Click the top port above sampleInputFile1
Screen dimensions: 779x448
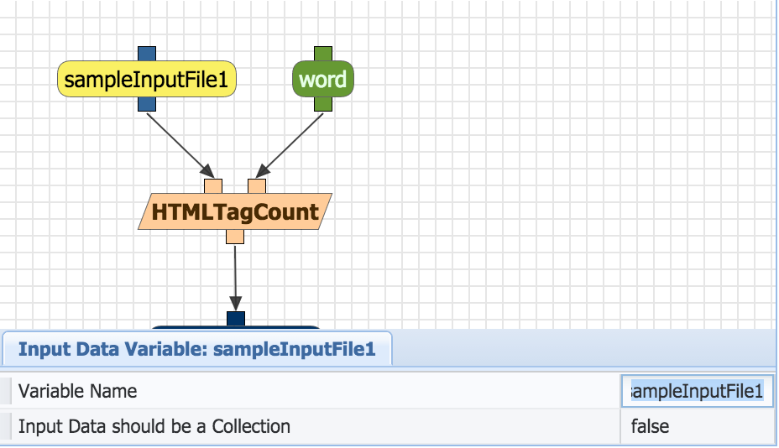(147, 53)
